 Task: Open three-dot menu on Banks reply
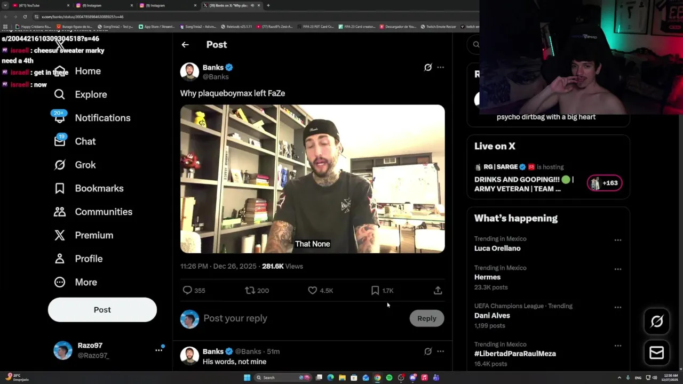tap(440, 351)
